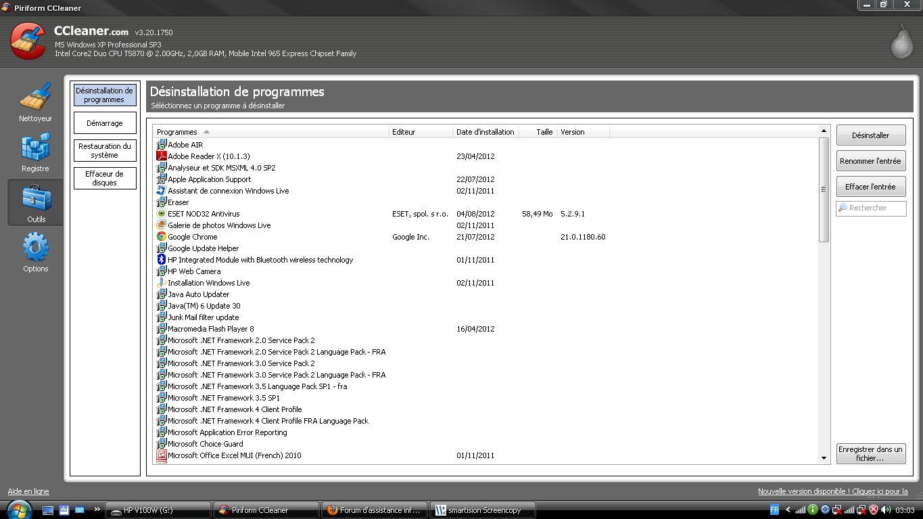Click the Galerie de photos Windows Live icon

(161, 225)
